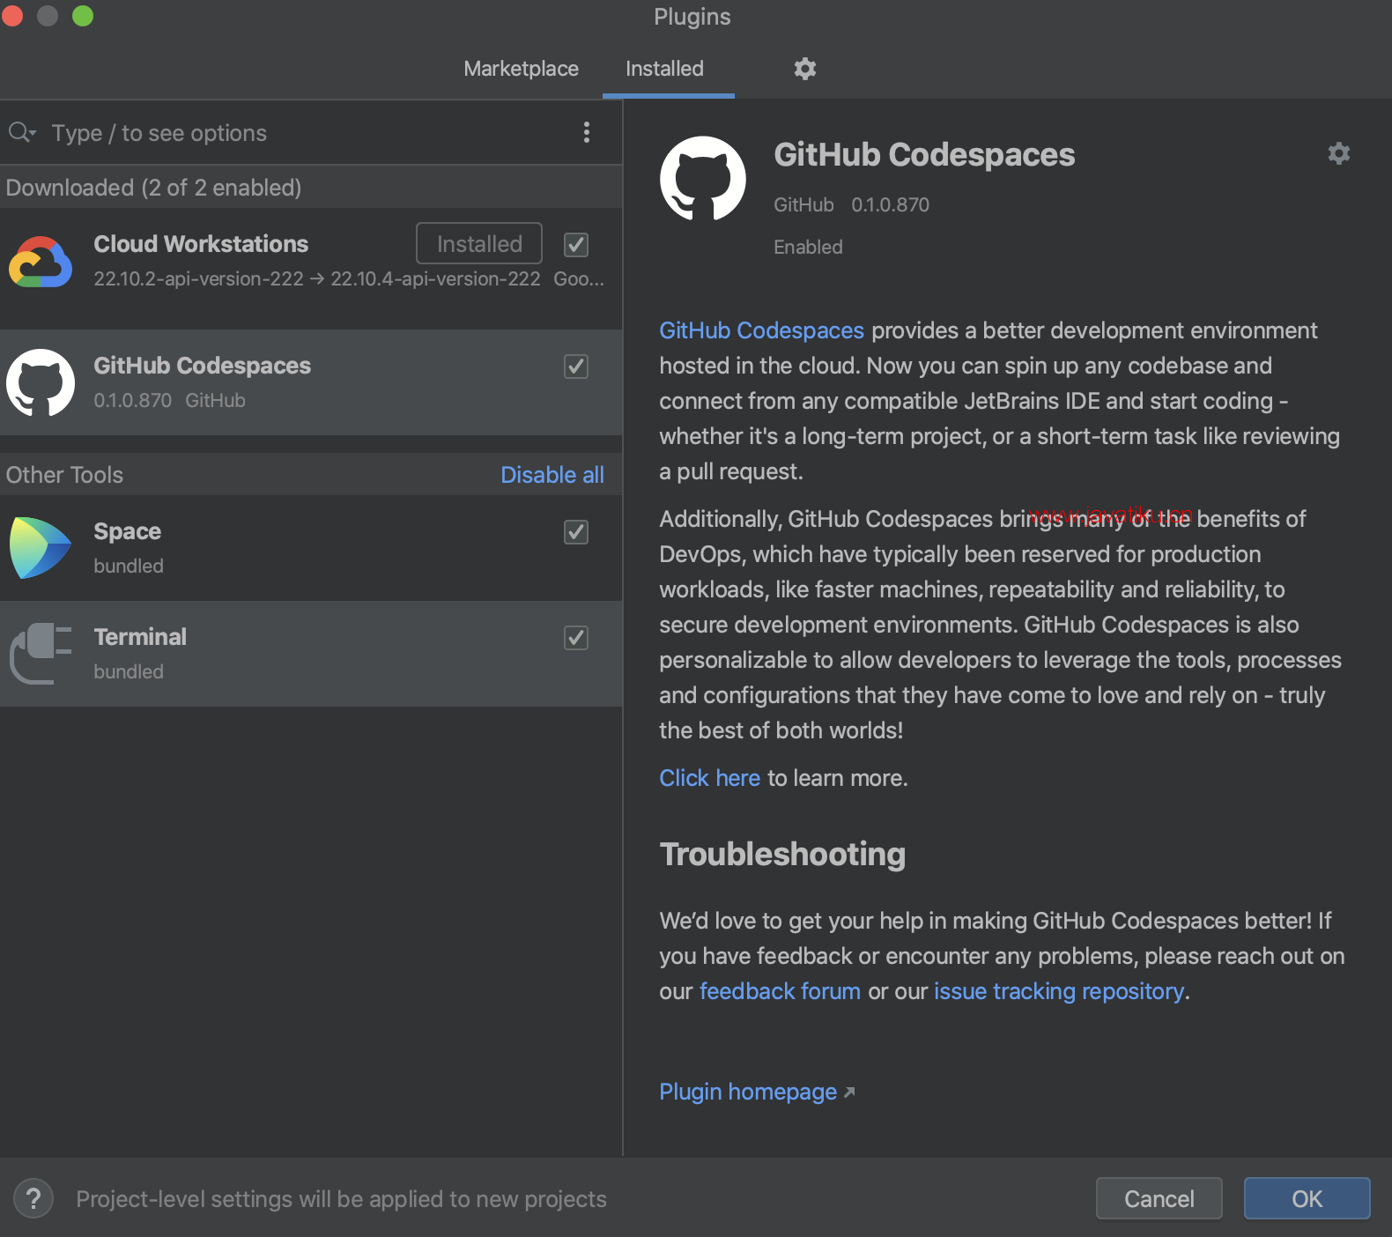Uncheck the GitHub Codespaces plugin checkbox
The height and width of the screenshot is (1237, 1392).
pos(576,367)
